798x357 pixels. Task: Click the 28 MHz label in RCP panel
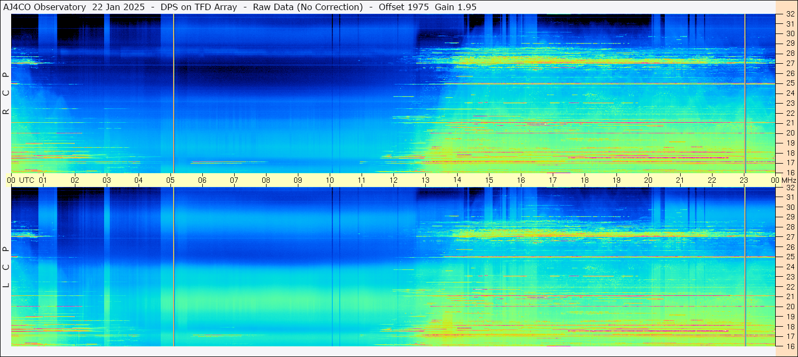point(790,53)
